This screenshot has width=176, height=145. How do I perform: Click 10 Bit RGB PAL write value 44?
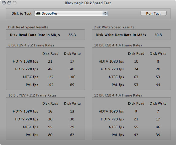[x=158, y=85]
